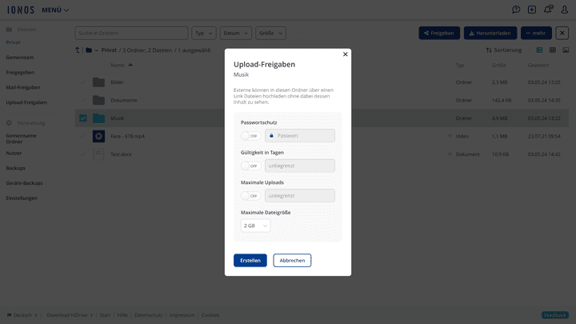Open the chat support icon in header
576x324 pixels.
pos(516,10)
